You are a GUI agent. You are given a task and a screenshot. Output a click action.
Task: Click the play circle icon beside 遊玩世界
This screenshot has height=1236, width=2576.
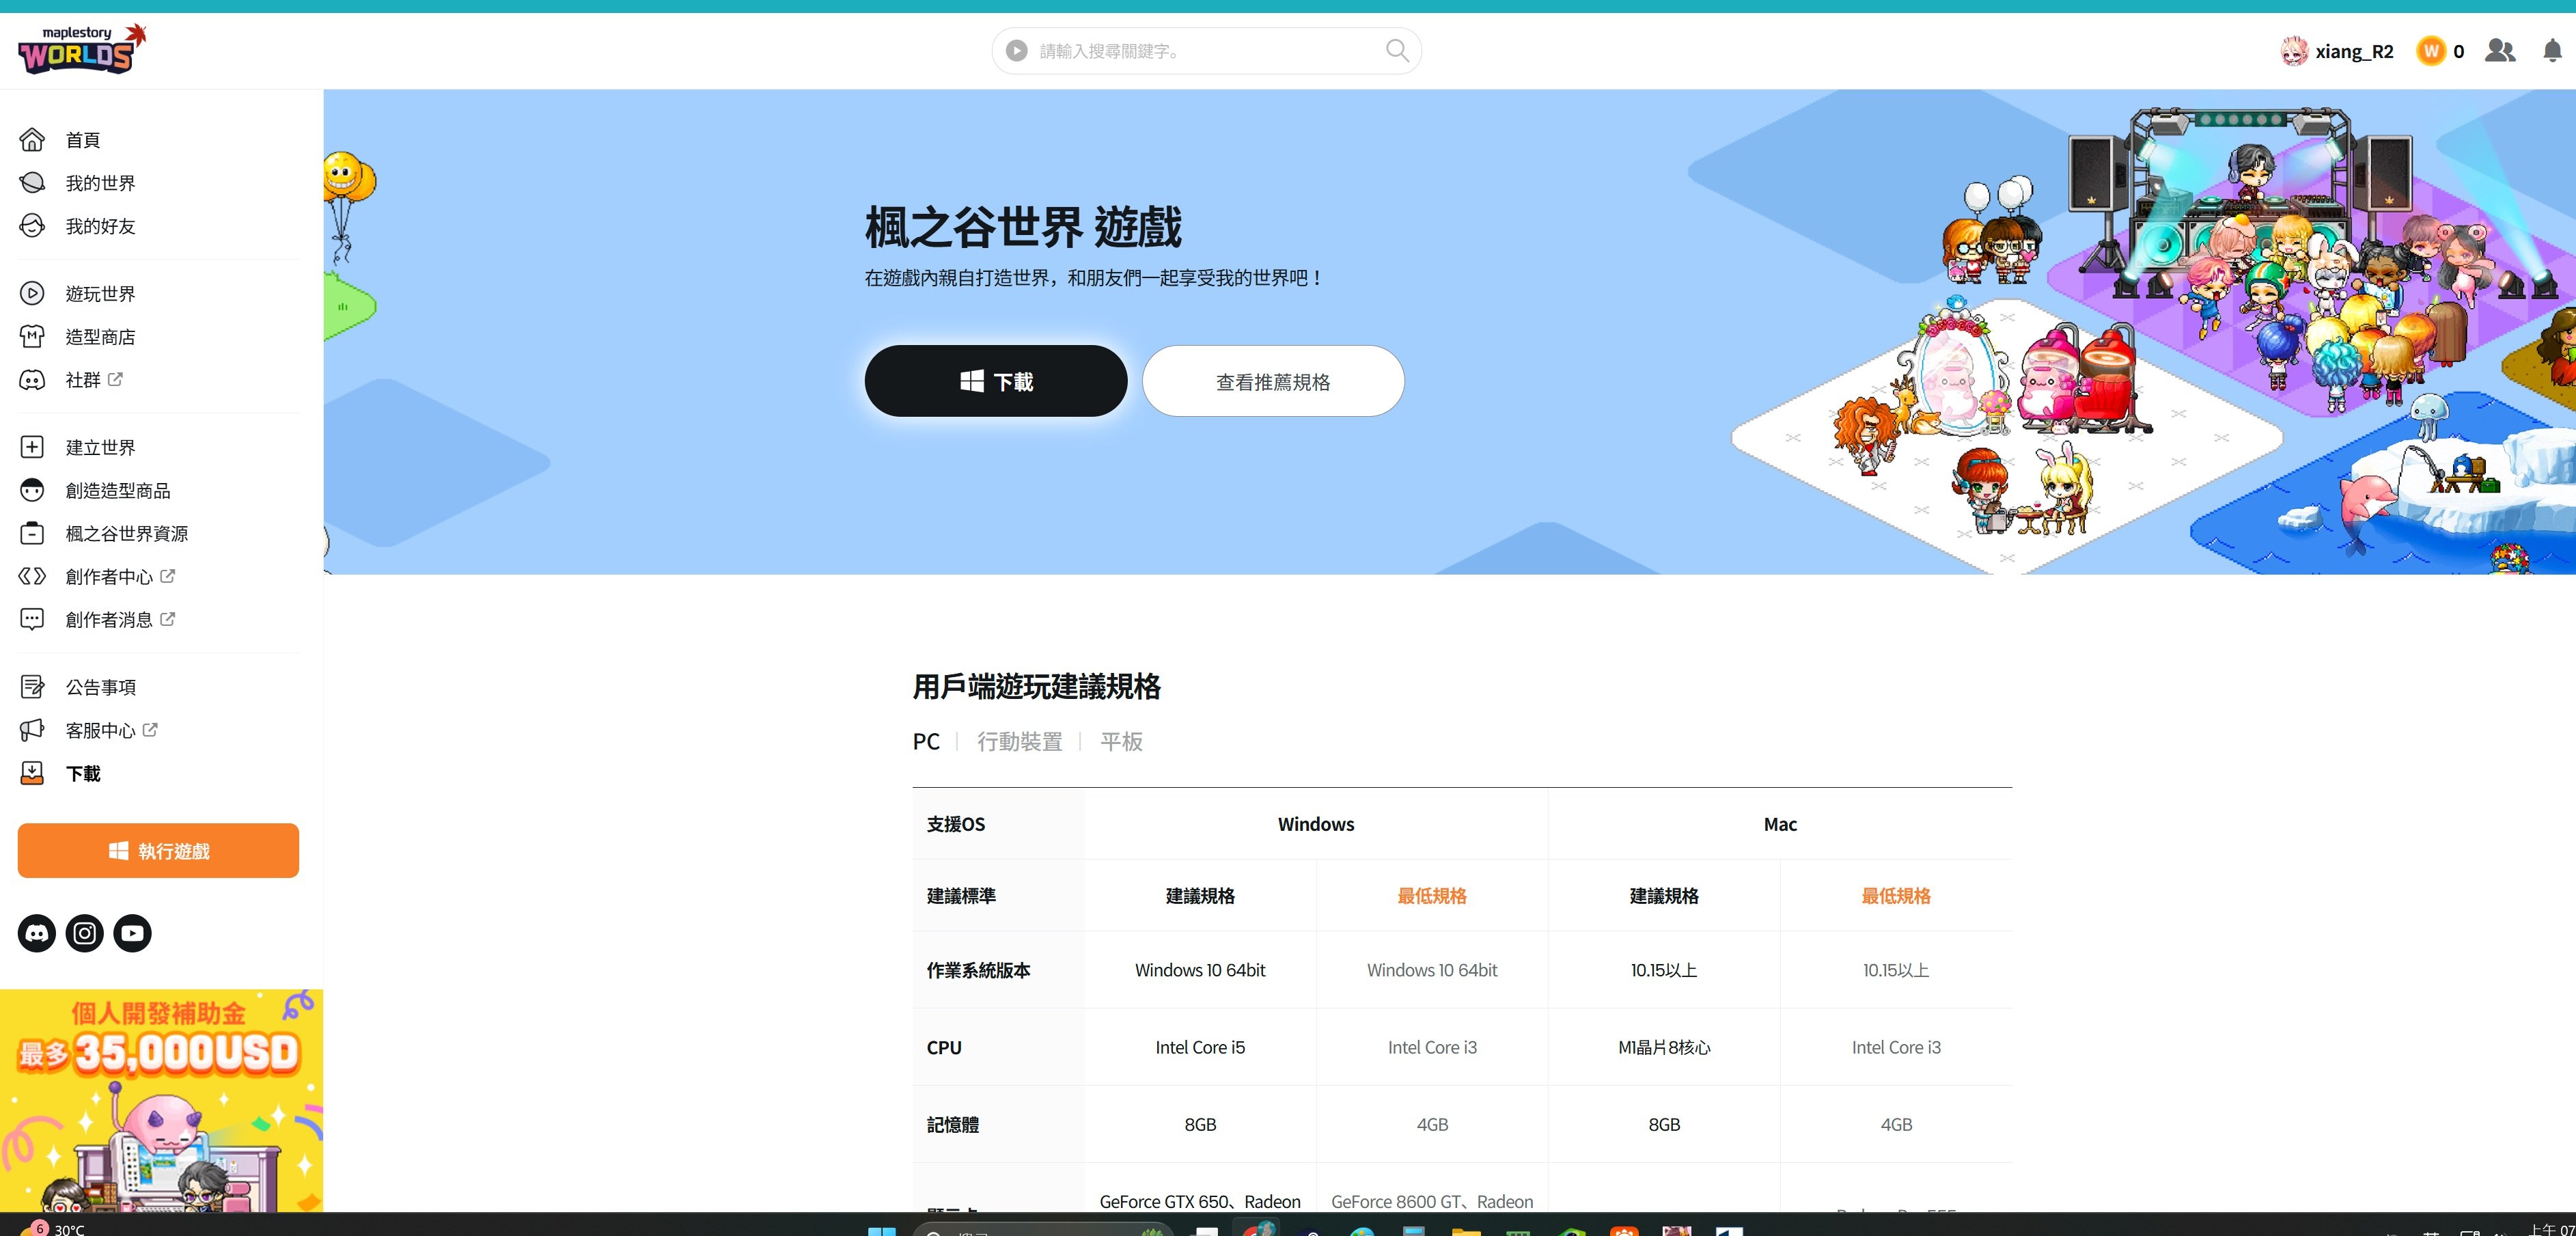(32, 293)
